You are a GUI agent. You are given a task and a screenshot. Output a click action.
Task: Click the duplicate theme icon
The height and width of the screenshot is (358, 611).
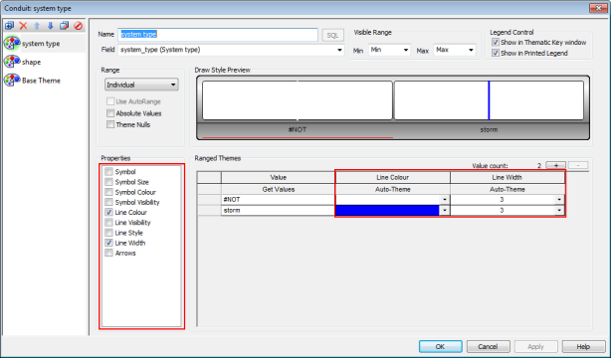pos(64,26)
